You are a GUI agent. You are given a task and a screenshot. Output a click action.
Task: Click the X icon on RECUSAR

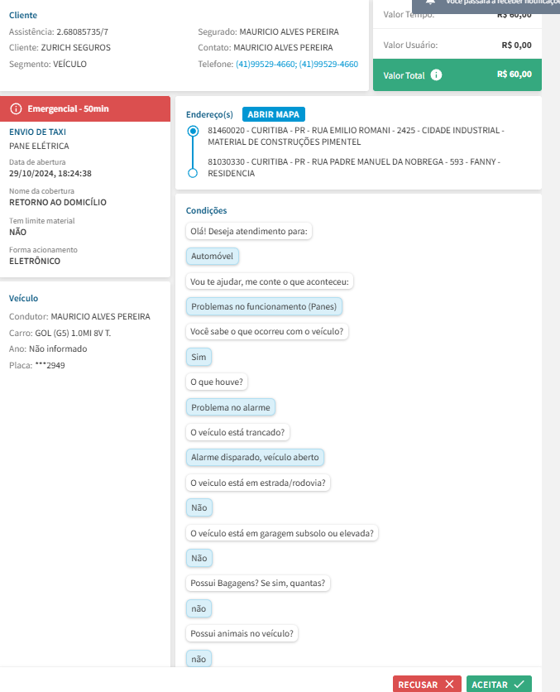tap(449, 685)
